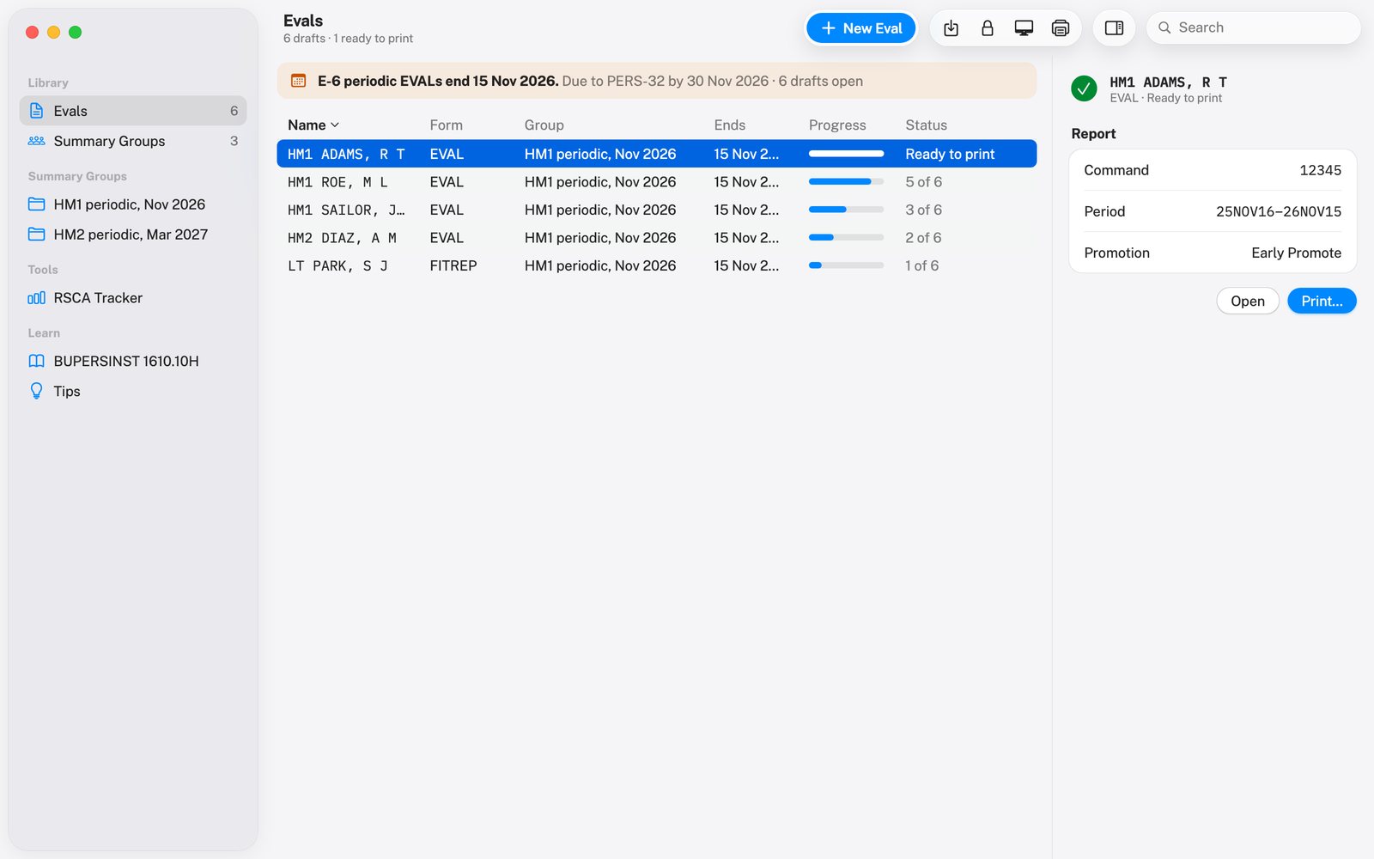Click progress bar for HM1 ROE row
Image resolution: width=1374 pixels, height=859 pixels.
(x=846, y=182)
